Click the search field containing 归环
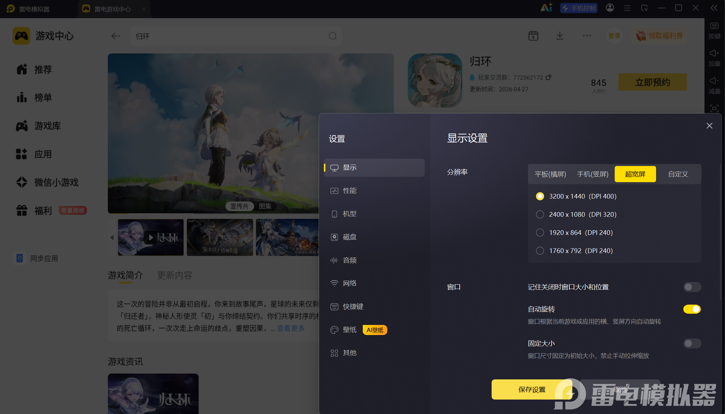 tap(237, 36)
